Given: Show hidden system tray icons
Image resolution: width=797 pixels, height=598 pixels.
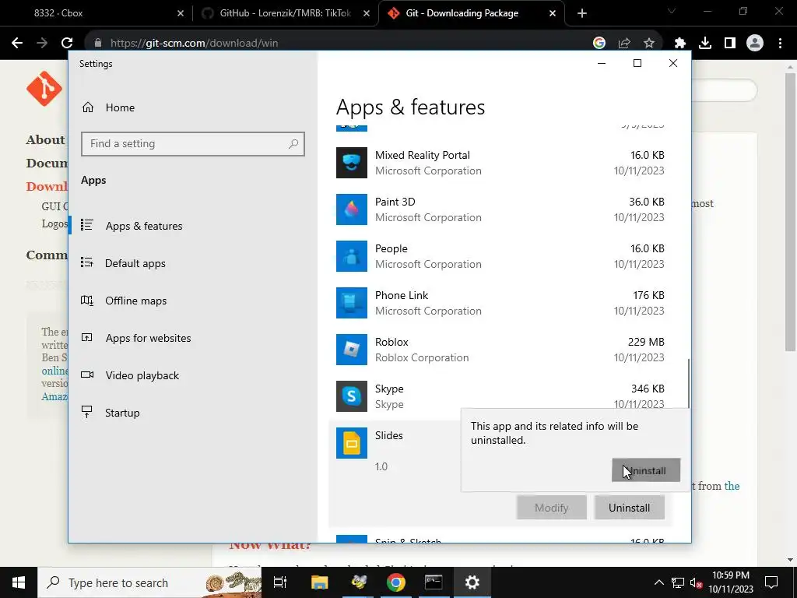Looking at the screenshot, I should (658, 582).
